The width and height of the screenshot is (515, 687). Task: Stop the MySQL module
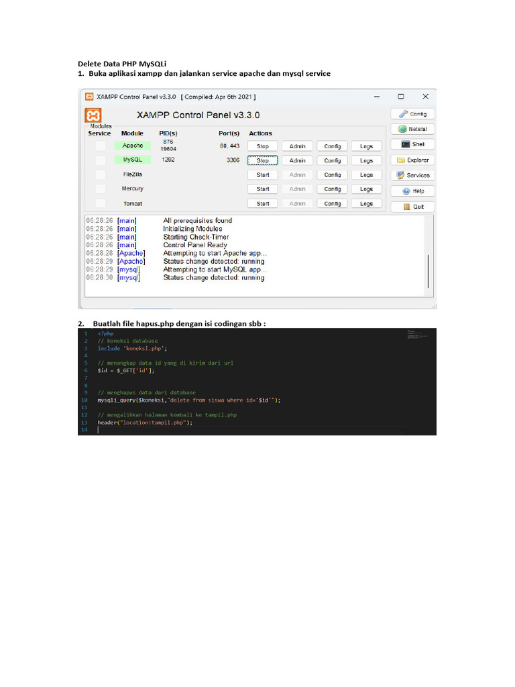click(x=262, y=161)
